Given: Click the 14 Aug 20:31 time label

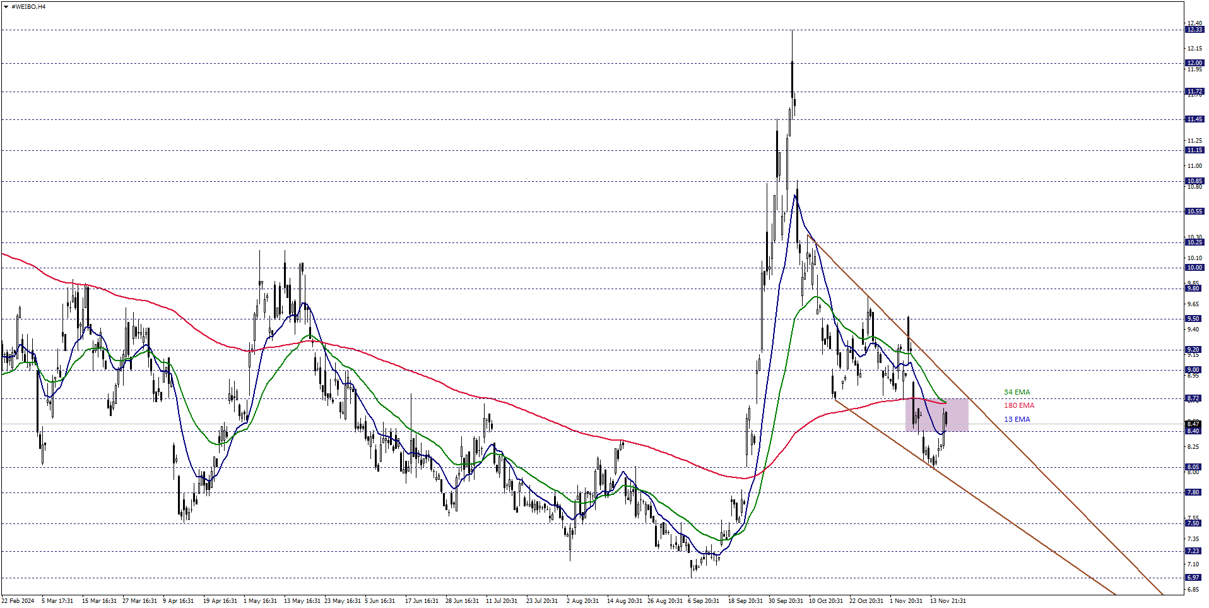Looking at the screenshot, I should point(625,601).
